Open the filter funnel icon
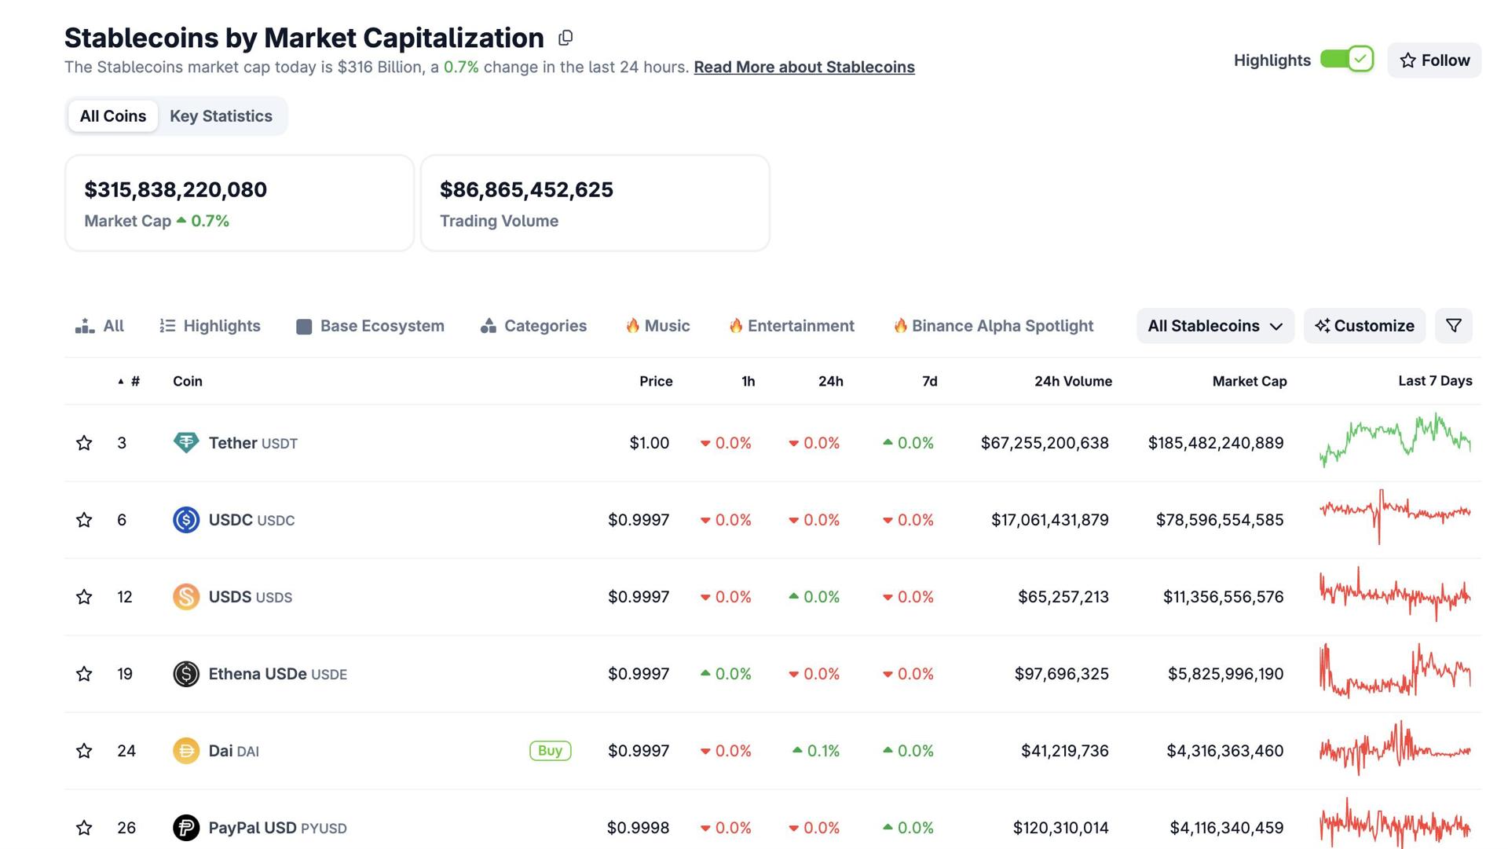1508x849 pixels. pyautogui.click(x=1453, y=325)
